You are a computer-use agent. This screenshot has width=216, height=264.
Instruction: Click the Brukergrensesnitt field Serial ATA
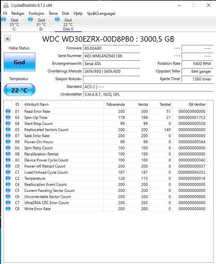pyautogui.click(x=112, y=64)
